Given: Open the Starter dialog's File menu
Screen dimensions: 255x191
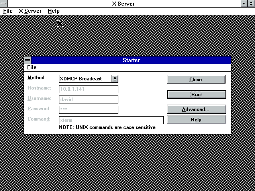Looking at the screenshot, I should [x=32, y=68].
